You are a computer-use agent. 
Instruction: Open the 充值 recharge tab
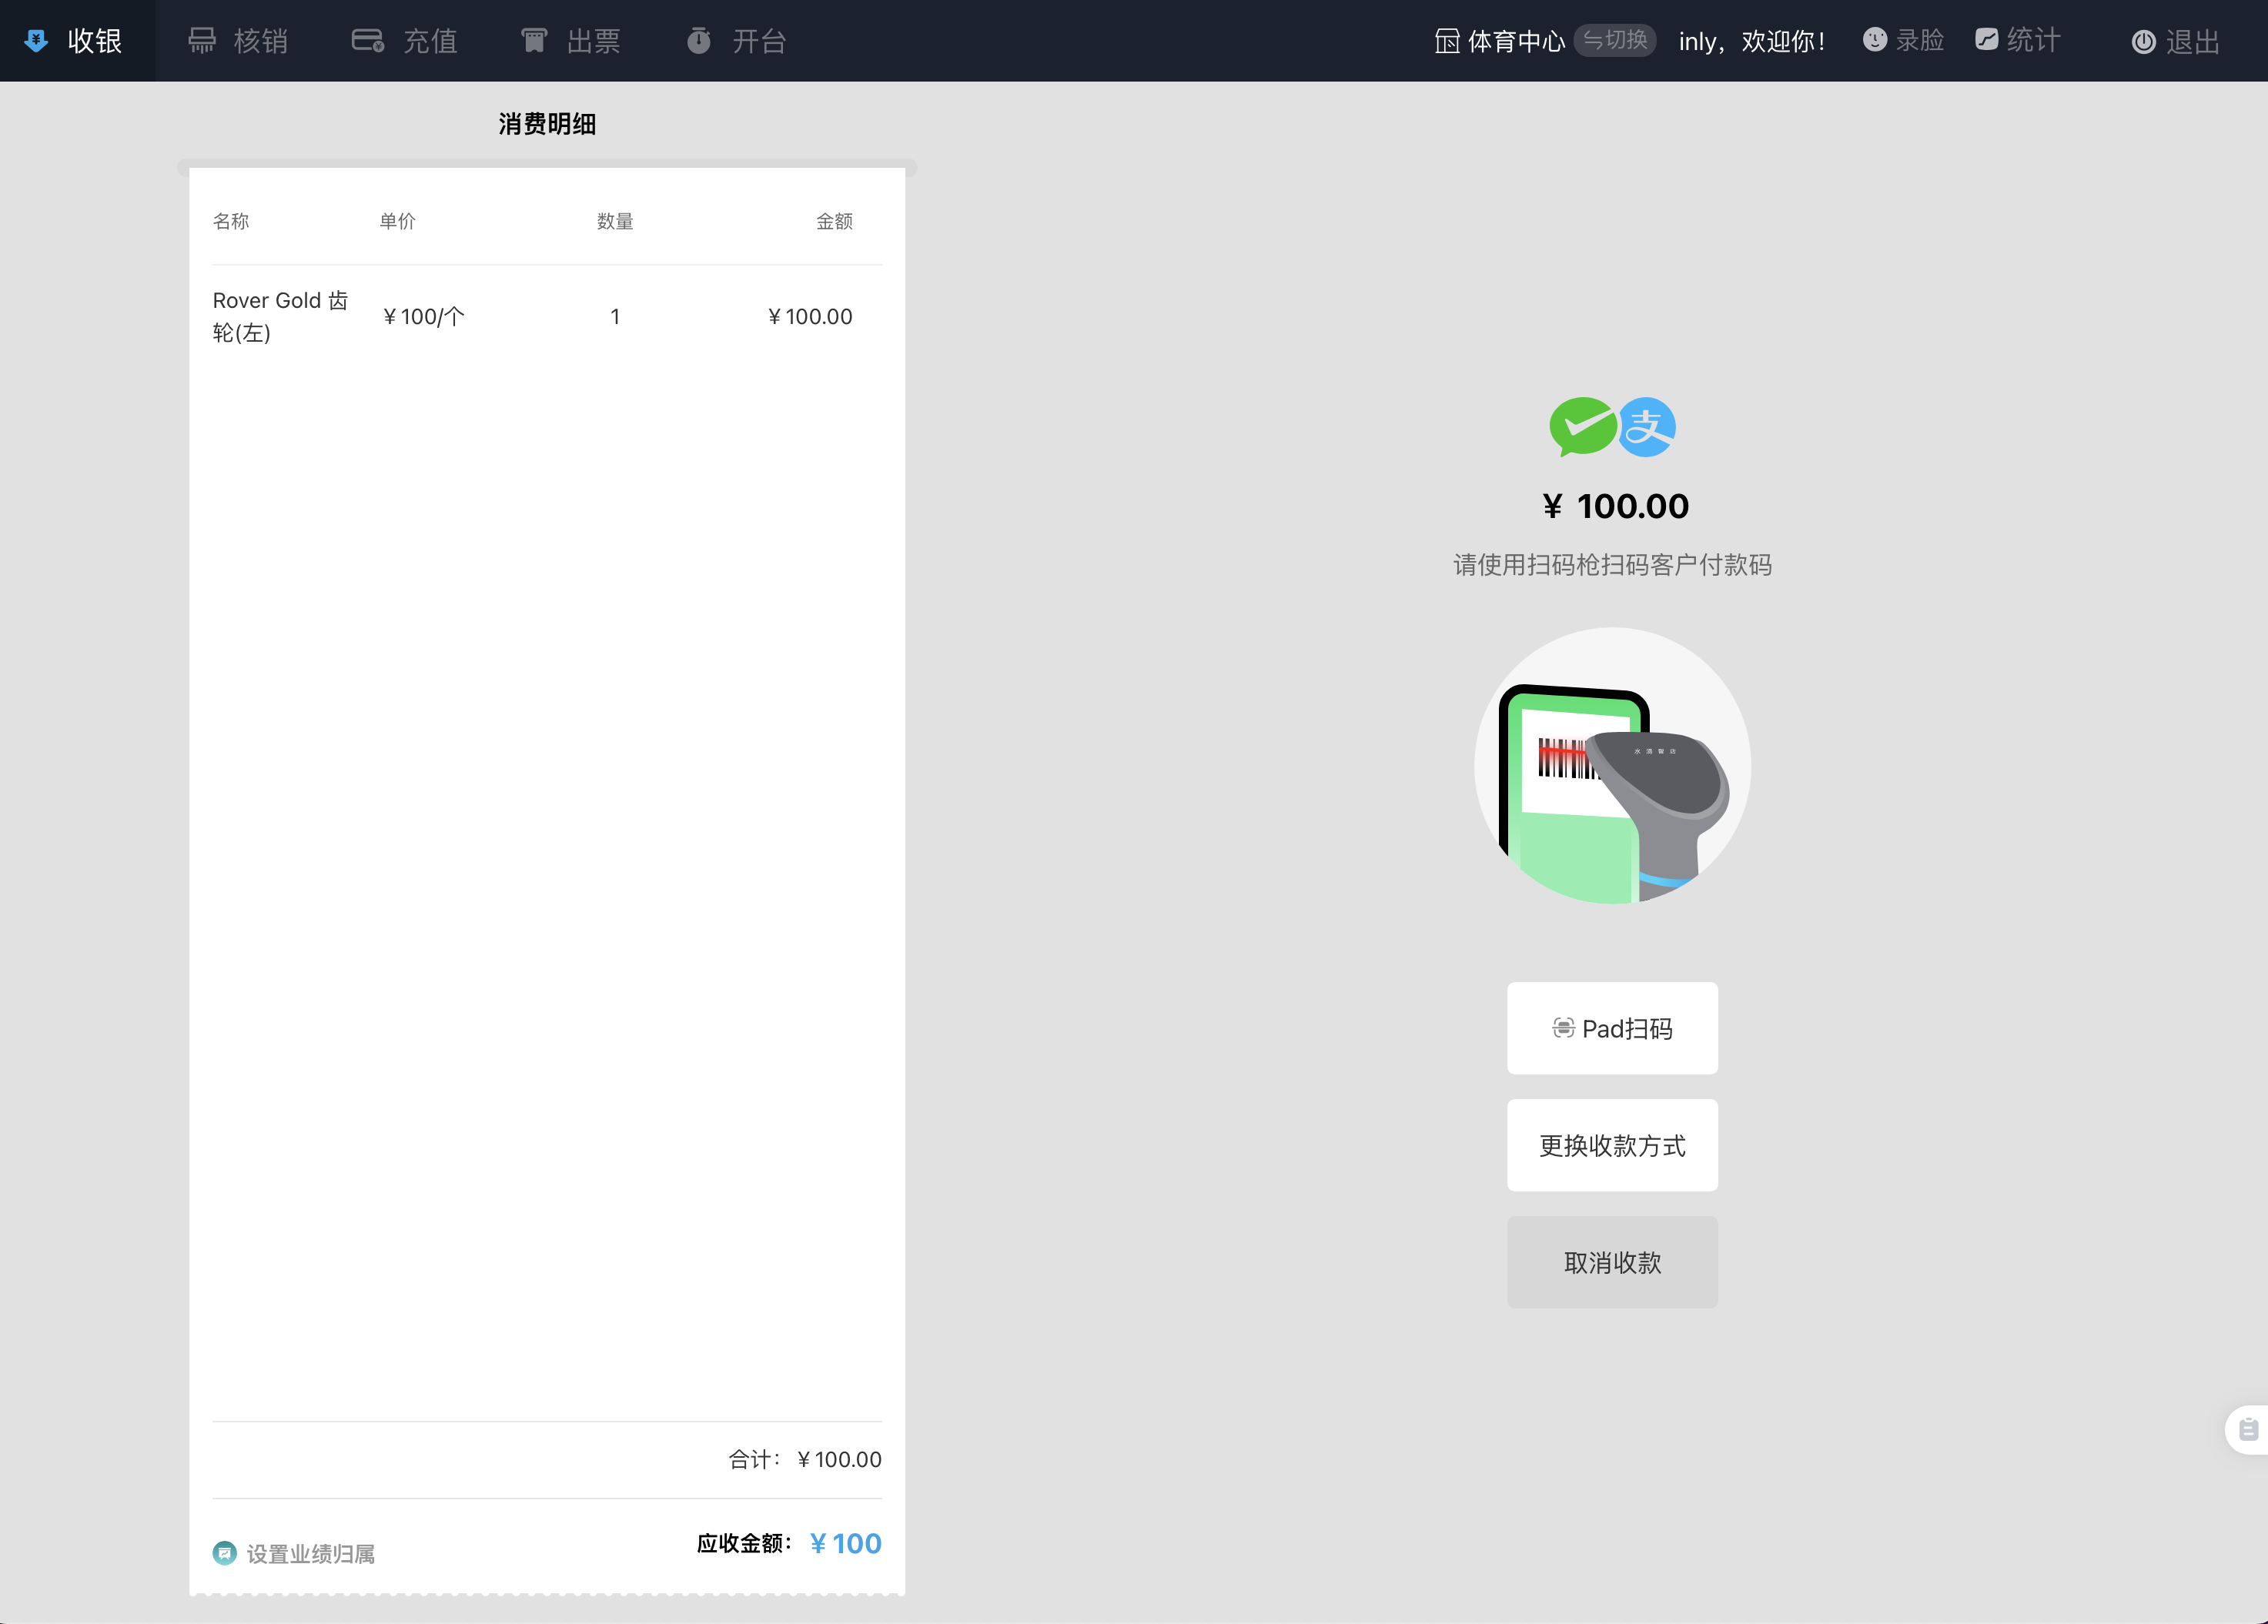pyautogui.click(x=405, y=41)
